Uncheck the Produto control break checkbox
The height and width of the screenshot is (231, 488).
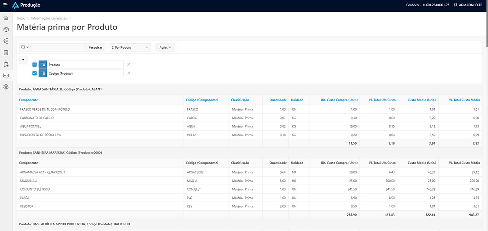(x=34, y=64)
